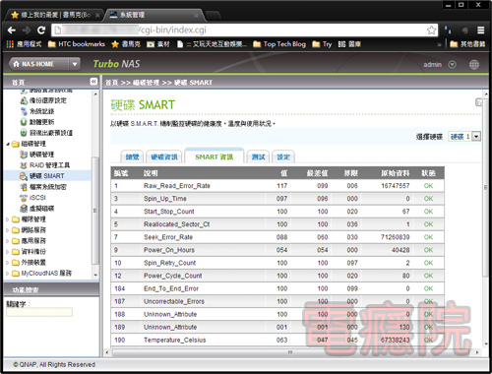Open the help icon beside 硬碟 SMART title

click(x=478, y=102)
